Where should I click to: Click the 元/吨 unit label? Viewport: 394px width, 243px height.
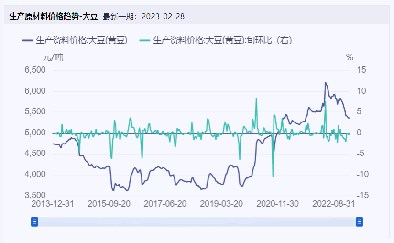click(53, 57)
